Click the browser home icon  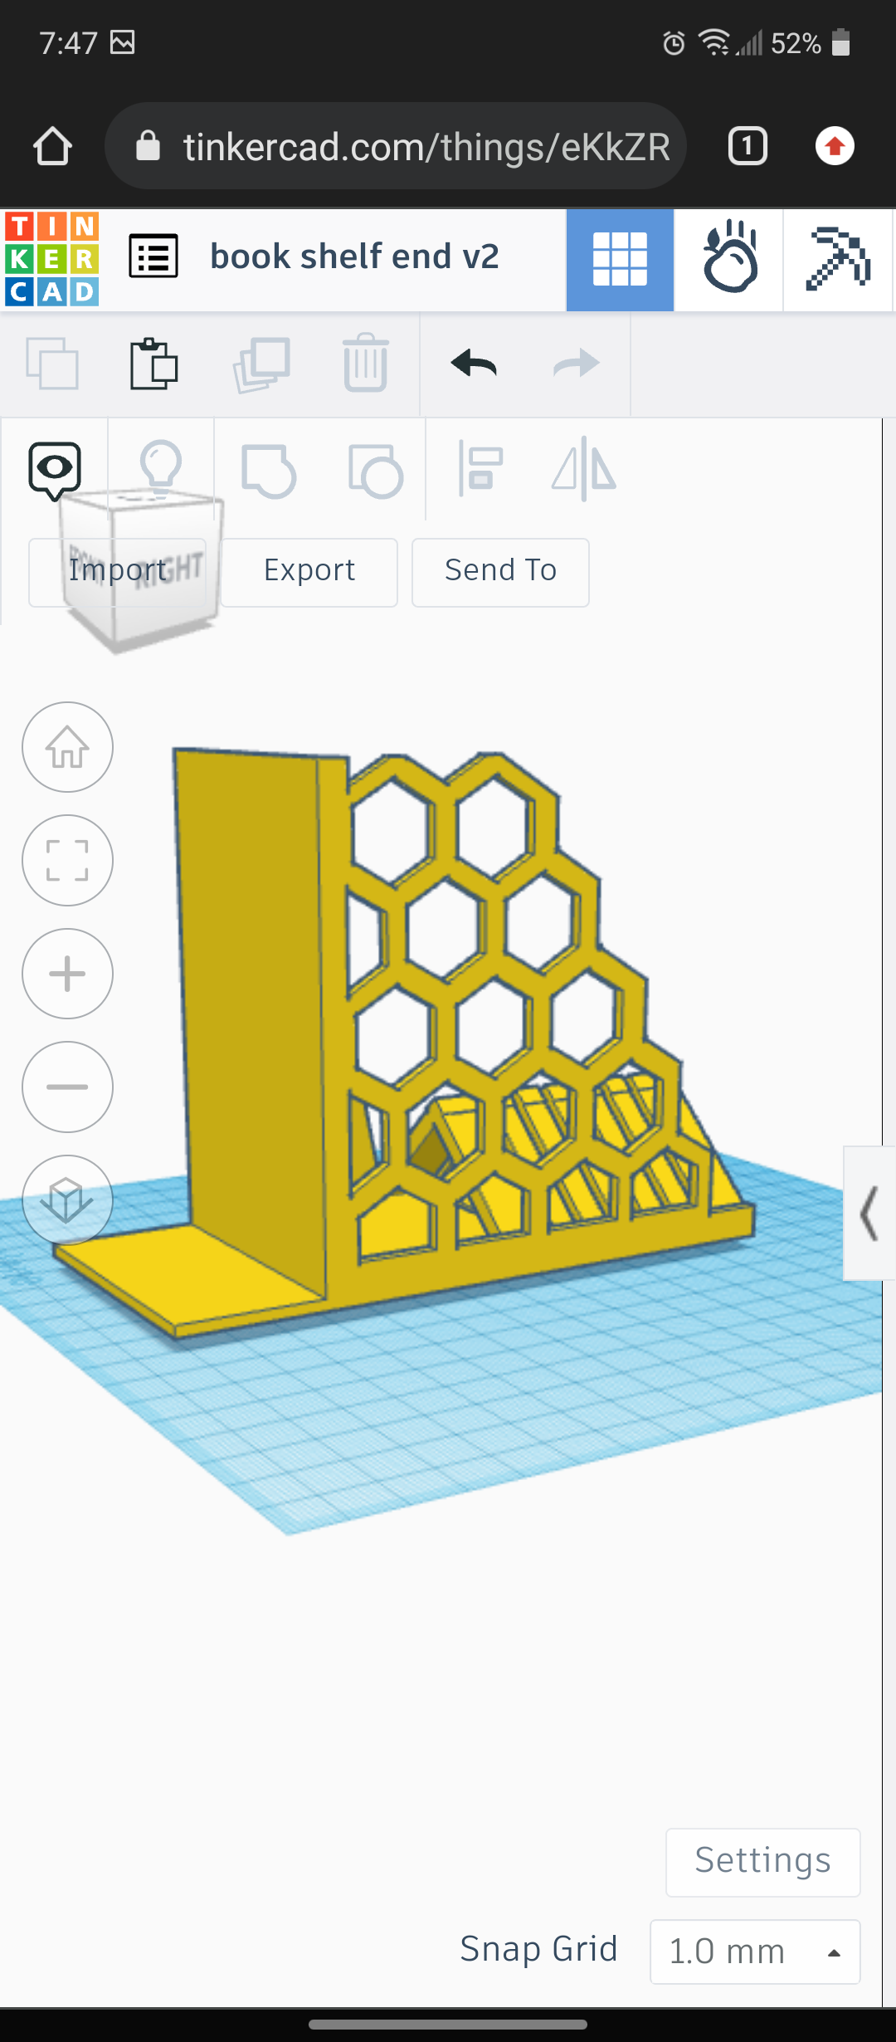[52, 146]
